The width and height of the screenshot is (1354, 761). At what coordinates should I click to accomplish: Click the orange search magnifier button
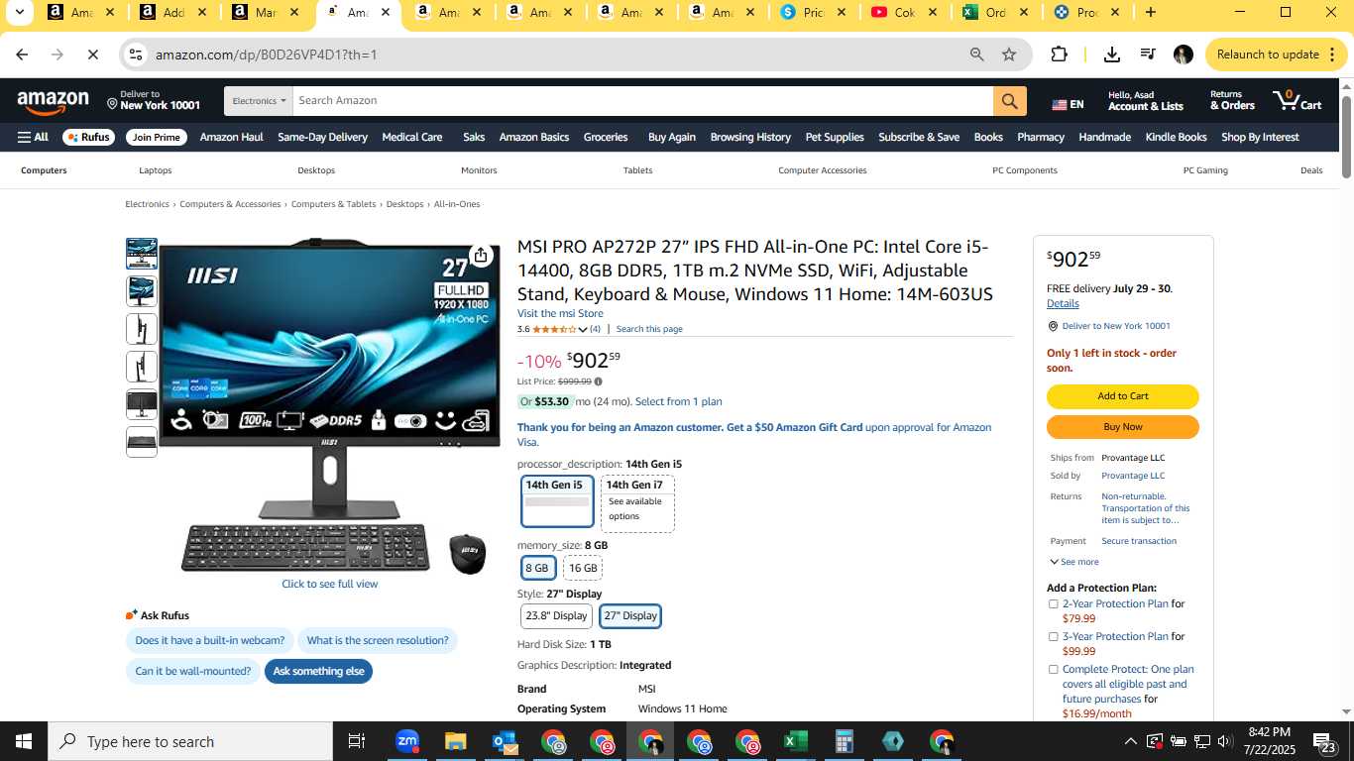point(1009,101)
